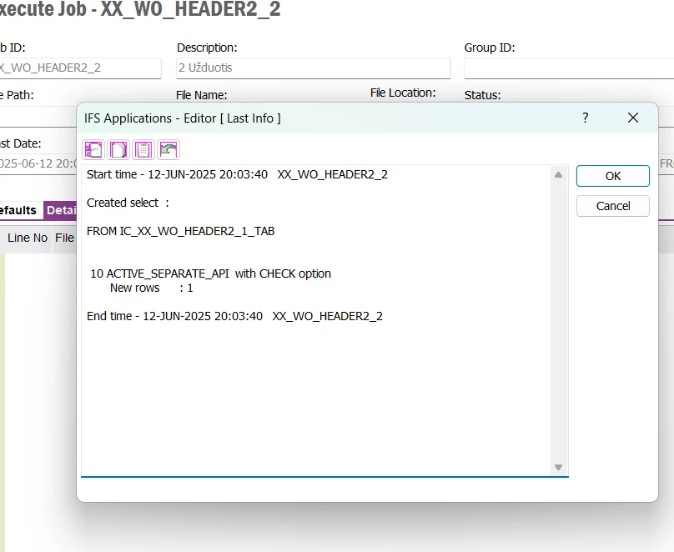Confirm the dialog with OK

tap(612, 176)
